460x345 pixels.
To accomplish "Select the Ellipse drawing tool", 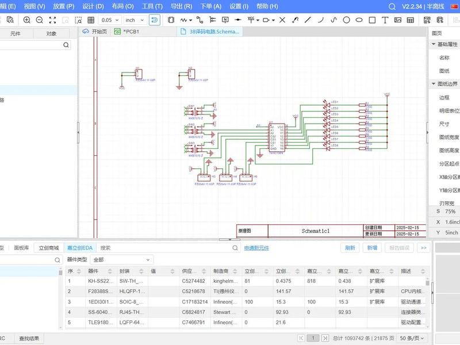I will coord(359,20).
